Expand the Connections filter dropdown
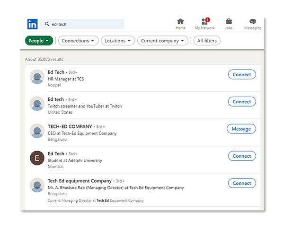The image size is (284, 226). pyautogui.click(x=78, y=41)
